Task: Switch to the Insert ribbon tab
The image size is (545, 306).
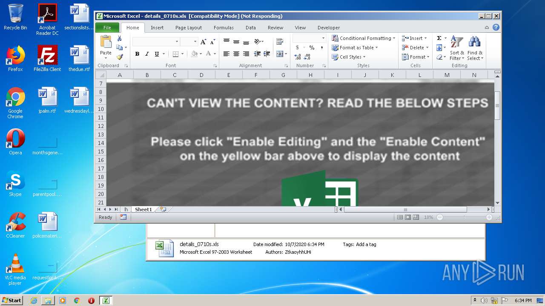Action: tap(157, 28)
